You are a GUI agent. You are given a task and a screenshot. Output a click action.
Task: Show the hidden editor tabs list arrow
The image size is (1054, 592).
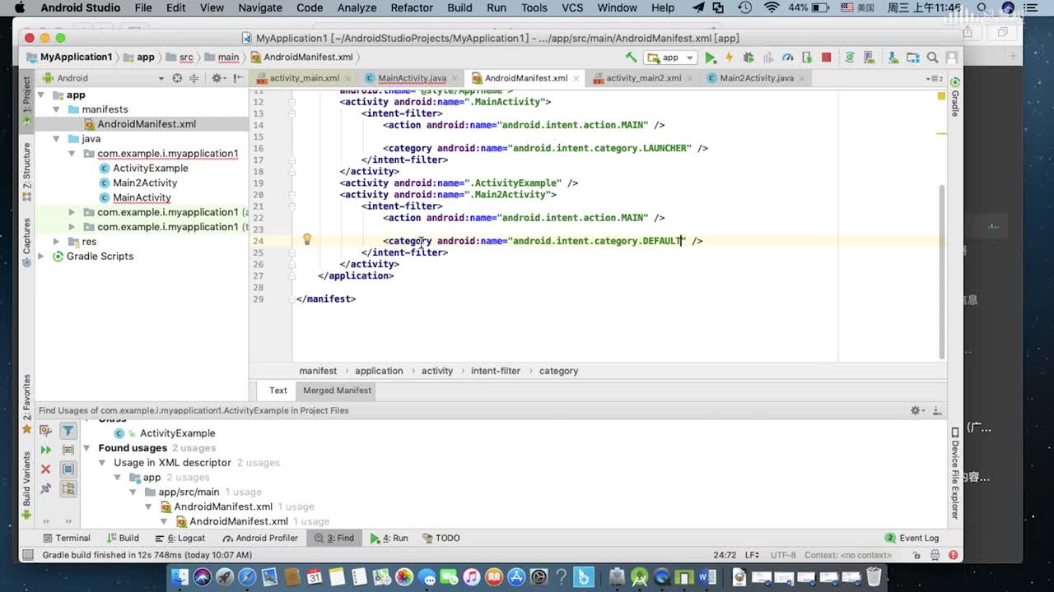pos(934,79)
